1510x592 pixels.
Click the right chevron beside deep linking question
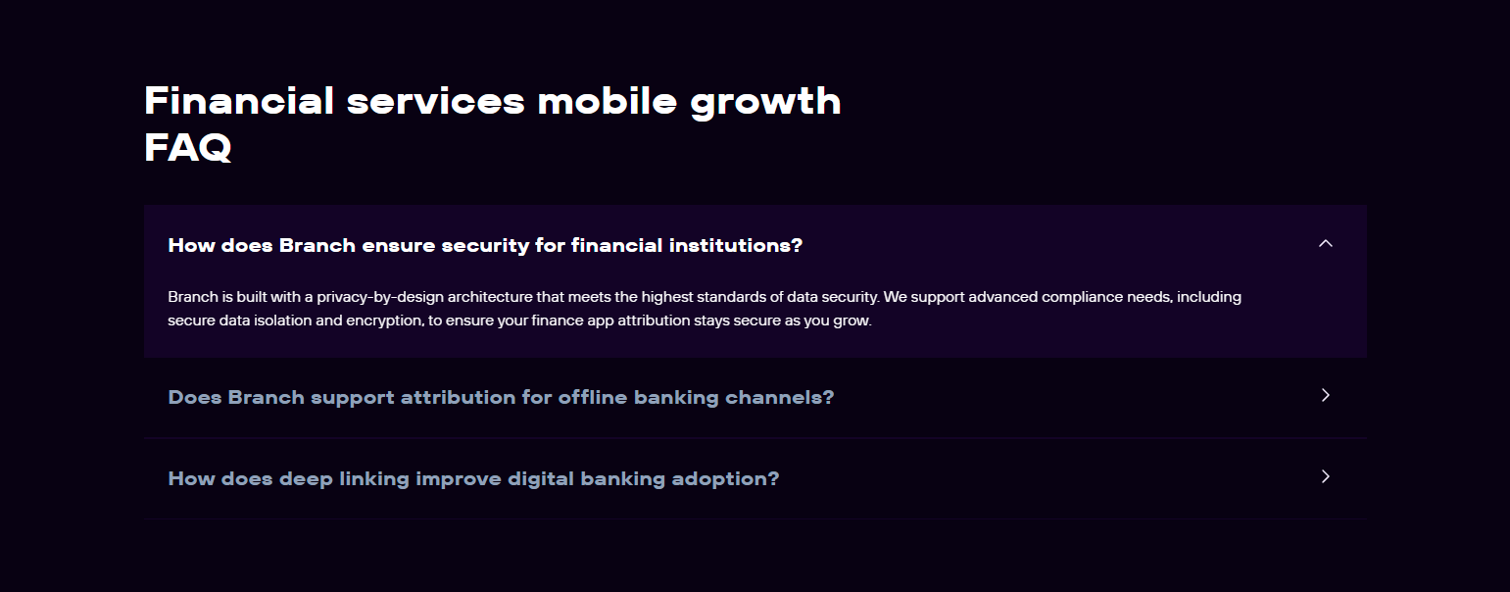click(x=1325, y=476)
